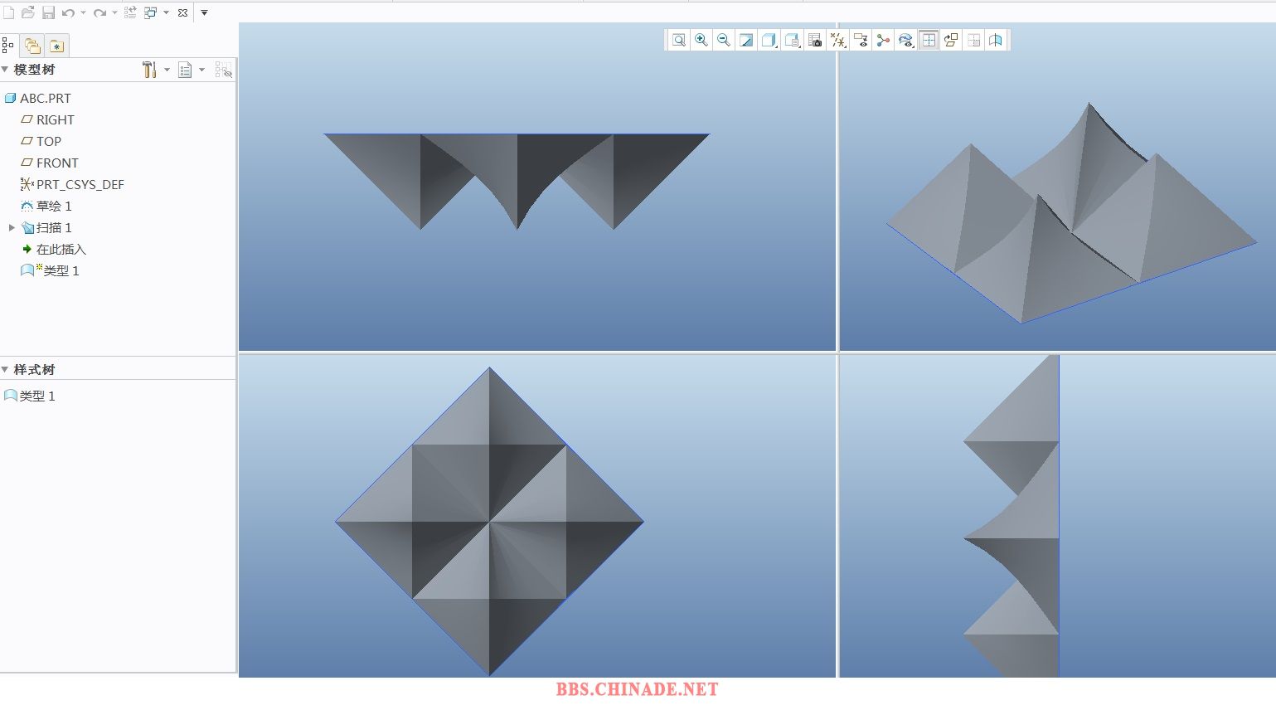Open the View Manager camera icon
The height and width of the screenshot is (705, 1276).
pyautogui.click(x=815, y=40)
